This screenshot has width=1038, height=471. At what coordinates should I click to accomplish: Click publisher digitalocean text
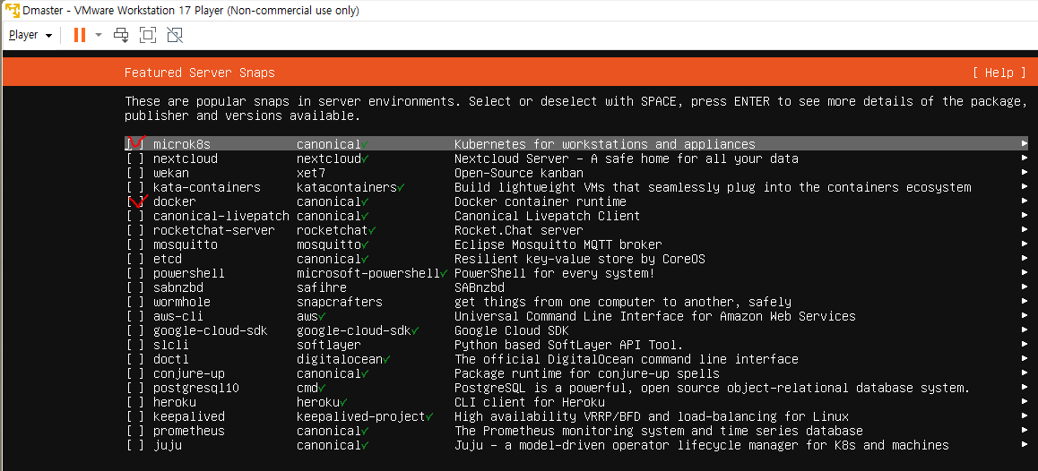[340, 359]
